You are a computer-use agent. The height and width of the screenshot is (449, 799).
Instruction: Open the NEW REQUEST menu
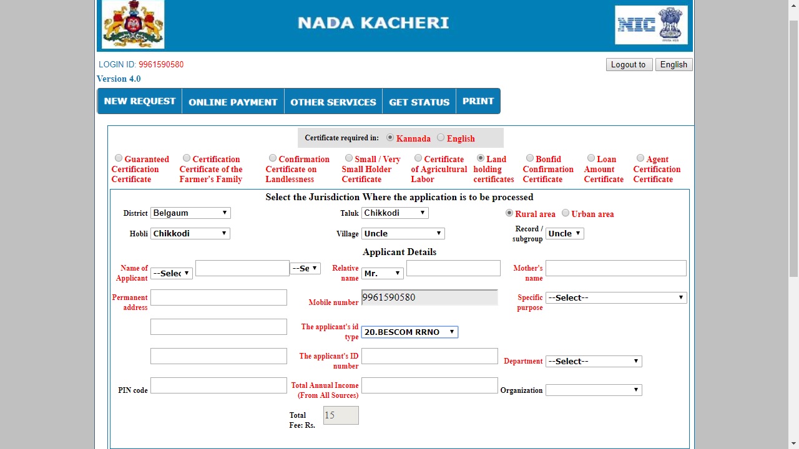140,101
